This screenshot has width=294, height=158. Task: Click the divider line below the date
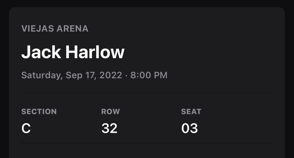(x=147, y=93)
